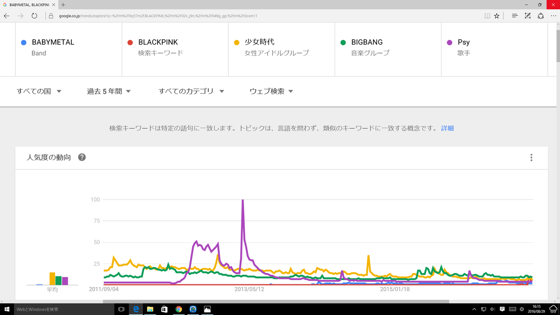560x315 pixels.
Task: Click the yellow average bar
Action: (x=52, y=279)
